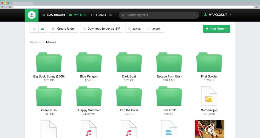260x138 pixels.
Task: Open the Transfers tab
Action: coord(101,15)
